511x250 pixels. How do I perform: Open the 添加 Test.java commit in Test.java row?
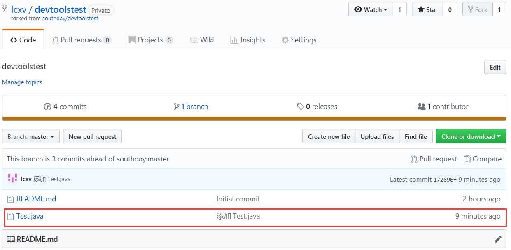coord(238,216)
